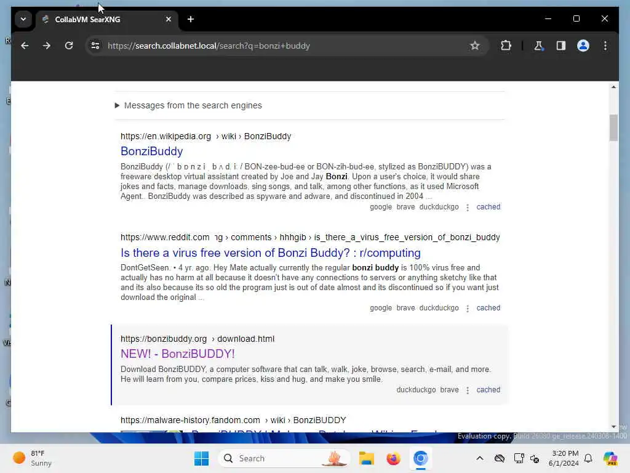Open File Explorer from the taskbar

(367, 458)
